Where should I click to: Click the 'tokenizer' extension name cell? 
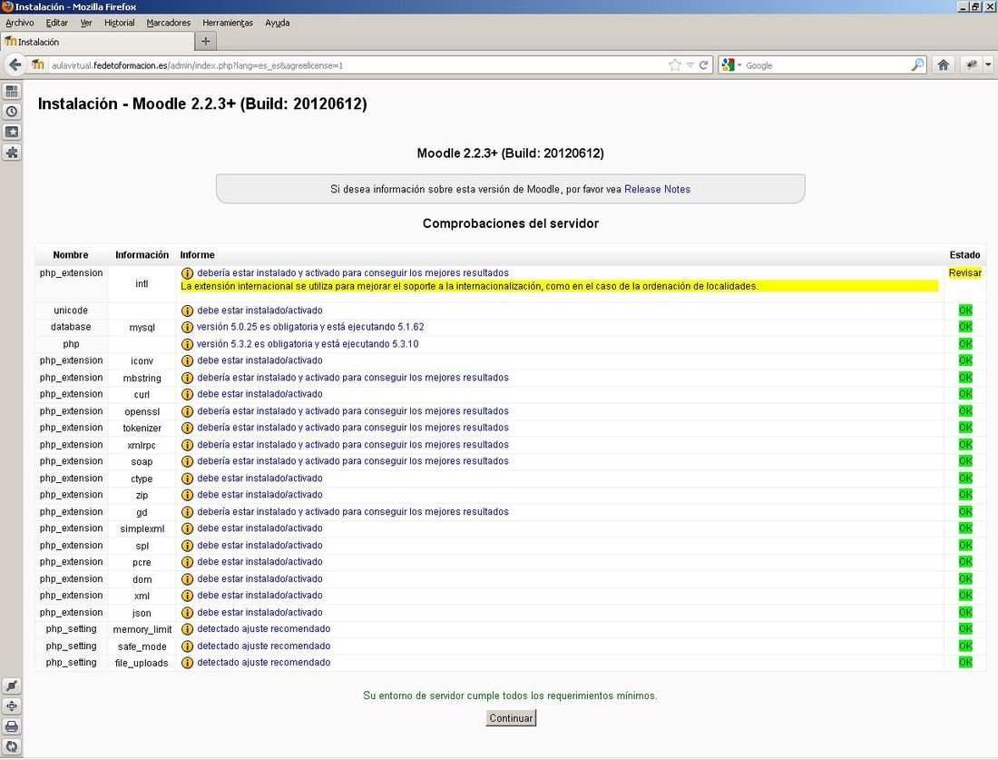142,428
